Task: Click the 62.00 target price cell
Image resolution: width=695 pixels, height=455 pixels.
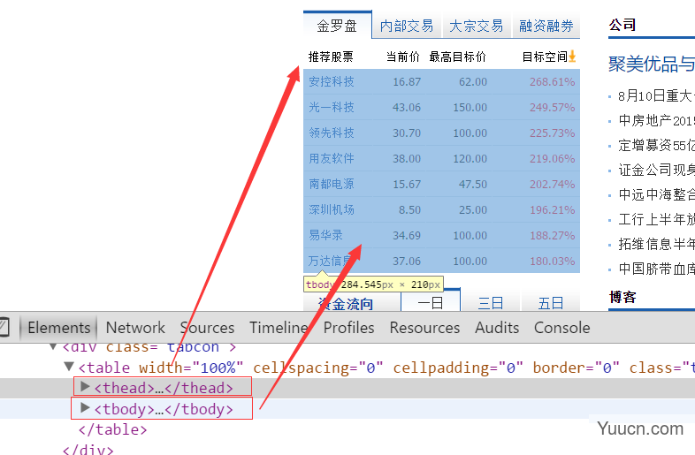Action: [x=473, y=81]
